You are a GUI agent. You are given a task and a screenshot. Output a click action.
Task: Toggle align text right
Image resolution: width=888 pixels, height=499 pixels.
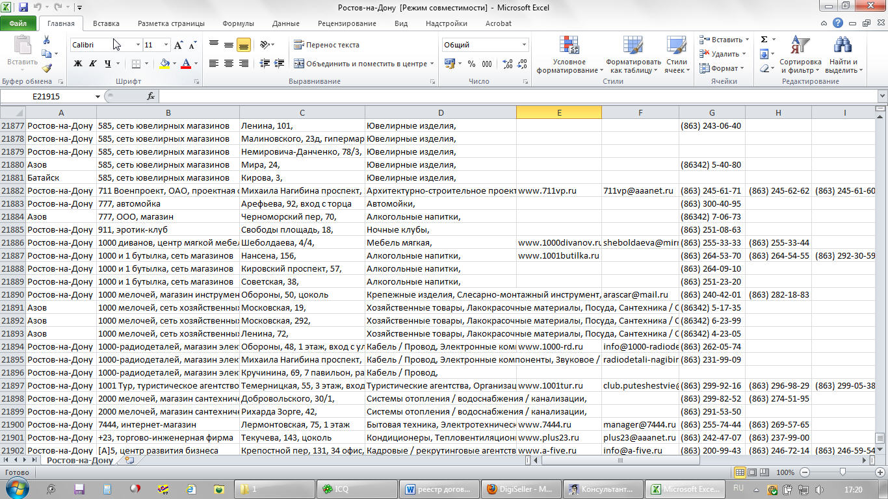[244, 64]
